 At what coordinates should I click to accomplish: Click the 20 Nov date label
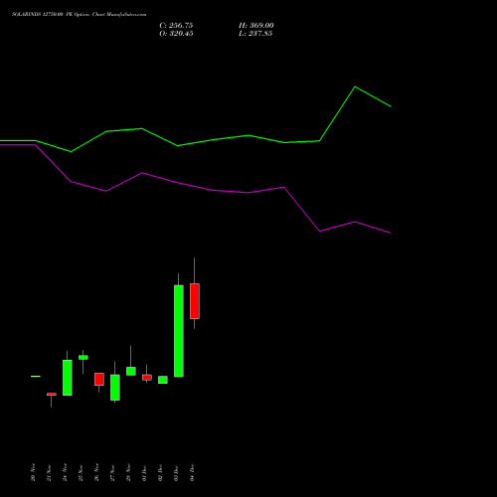pyautogui.click(x=33, y=472)
